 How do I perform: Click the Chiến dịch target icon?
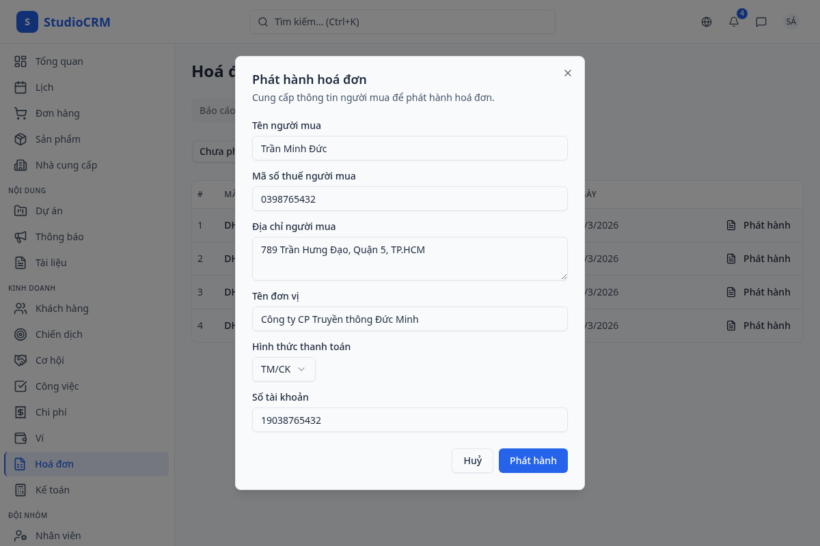pyautogui.click(x=20, y=334)
